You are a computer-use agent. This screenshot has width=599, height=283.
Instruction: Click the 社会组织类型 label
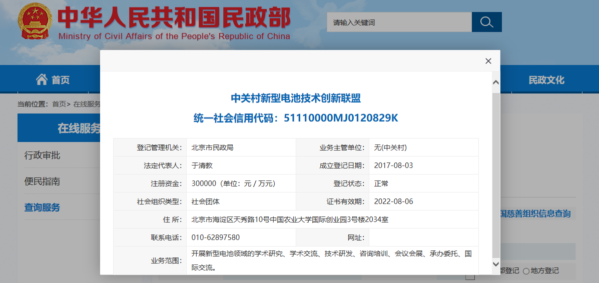[159, 201]
